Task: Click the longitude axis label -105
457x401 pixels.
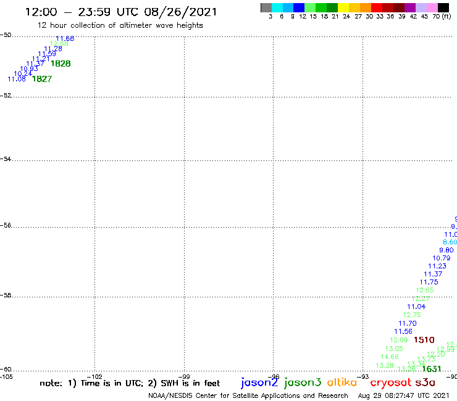Action: coord(6,377)
